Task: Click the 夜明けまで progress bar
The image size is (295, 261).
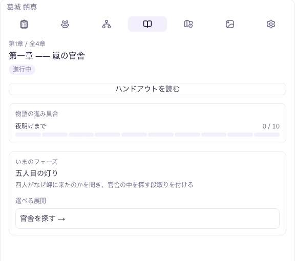Action: tap(147, 135)
